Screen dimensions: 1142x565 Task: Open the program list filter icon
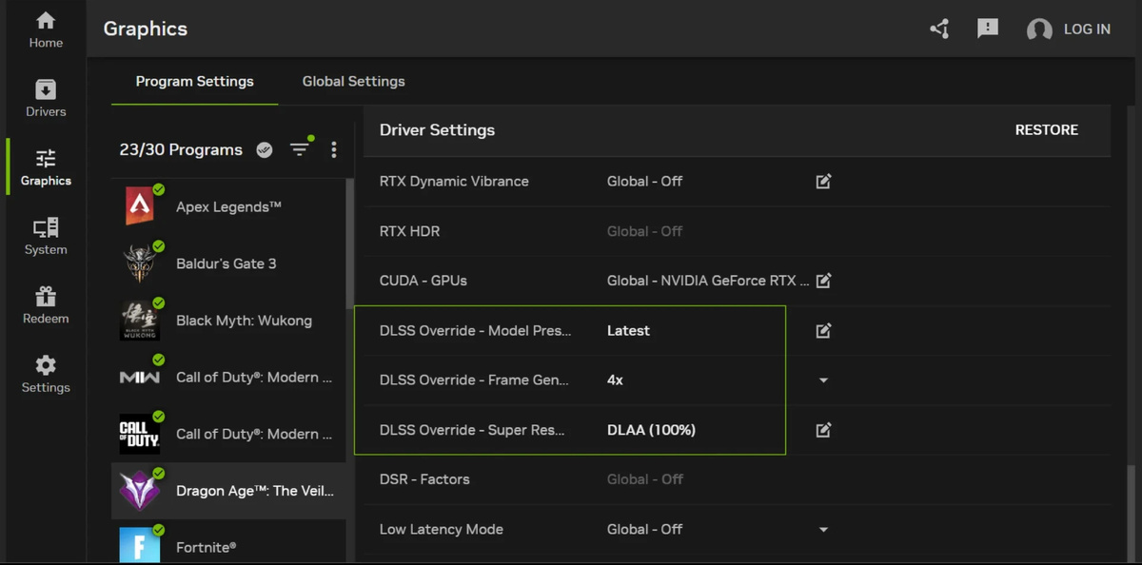pos(300,149)
